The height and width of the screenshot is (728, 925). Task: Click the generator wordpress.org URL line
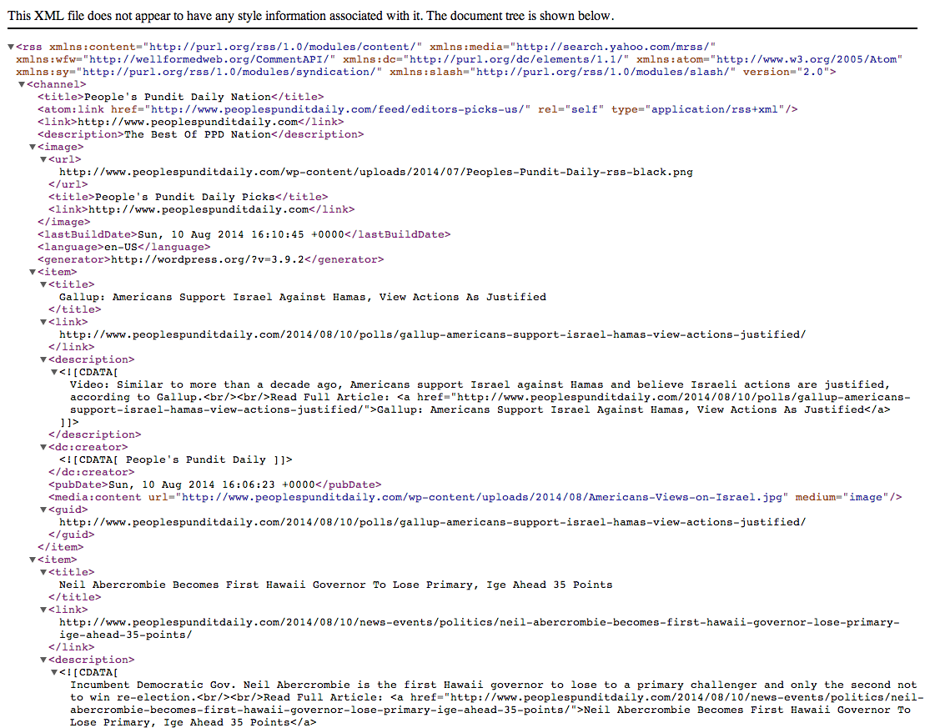point(210,259)
